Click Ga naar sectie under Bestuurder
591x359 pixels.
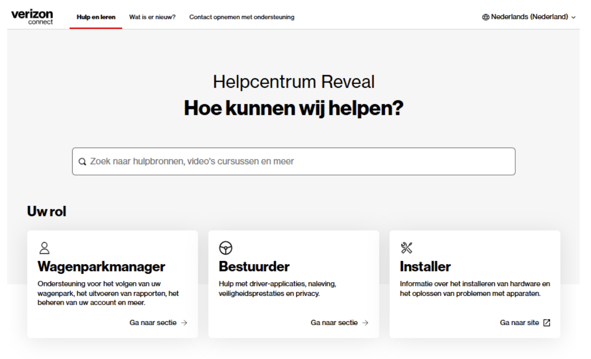334,323
